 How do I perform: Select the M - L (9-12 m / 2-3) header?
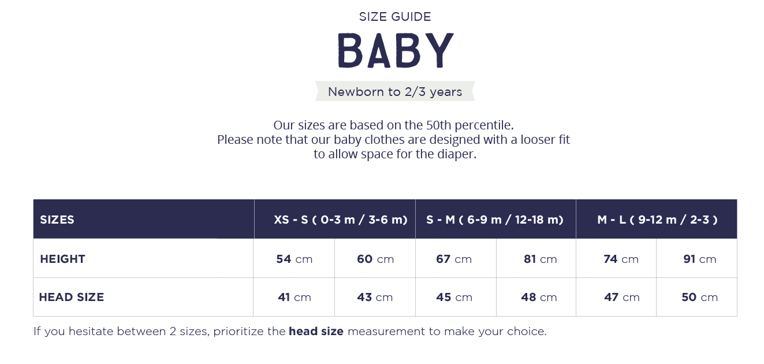pyautogui.click(x=657, y=219)
